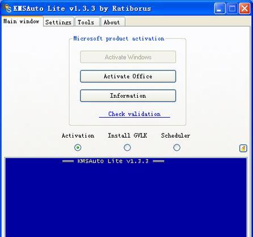Select the Scheduler radio button

176,147
